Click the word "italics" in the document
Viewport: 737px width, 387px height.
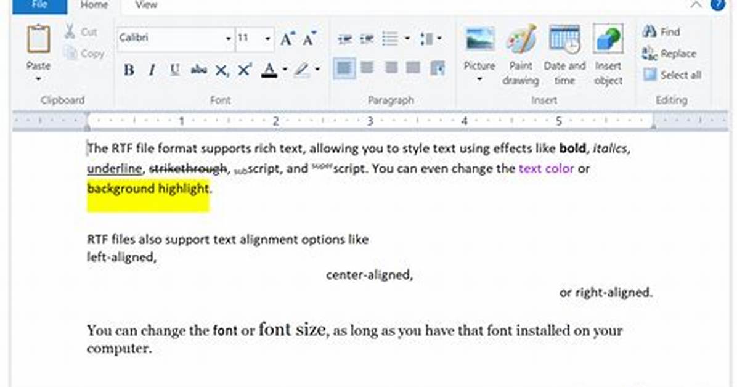(x=609, y=149)
